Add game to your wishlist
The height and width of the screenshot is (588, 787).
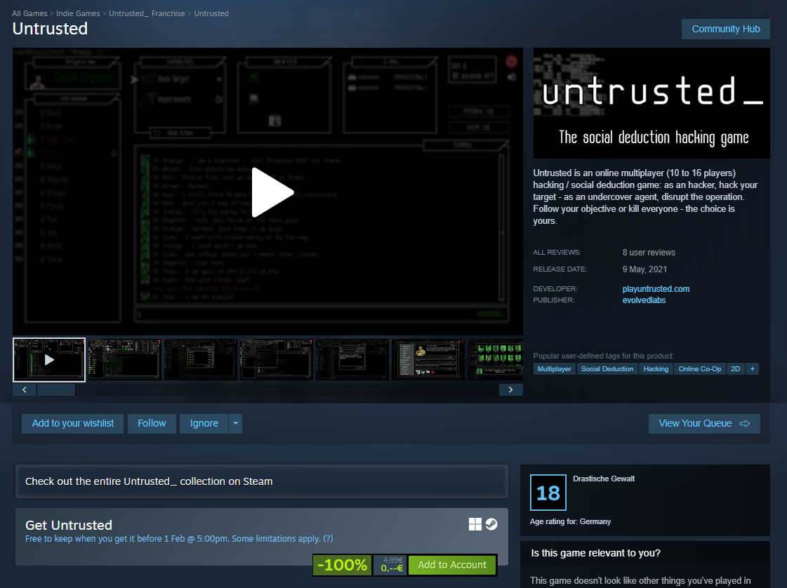point(73,423)
